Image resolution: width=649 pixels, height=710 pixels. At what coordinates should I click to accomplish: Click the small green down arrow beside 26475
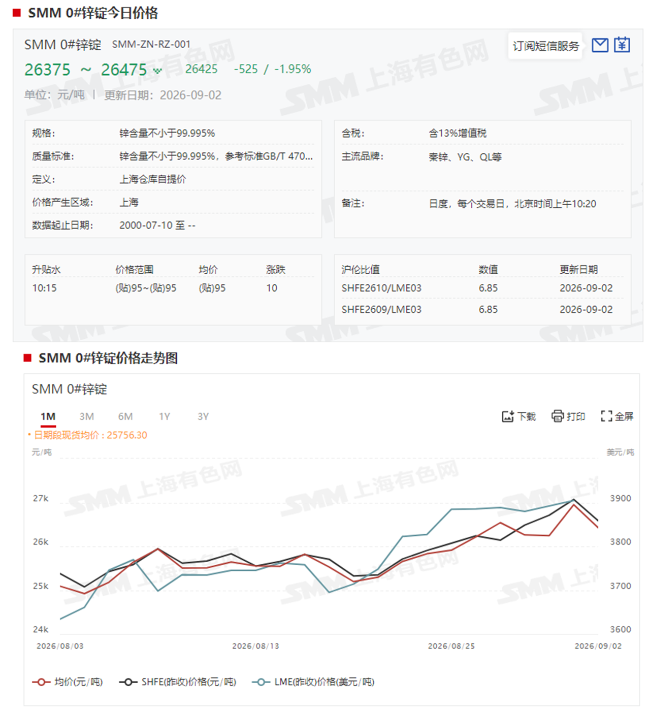[157, 71]
